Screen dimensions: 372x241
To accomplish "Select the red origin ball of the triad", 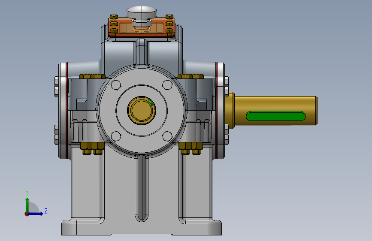I will (x=27, y=214).
